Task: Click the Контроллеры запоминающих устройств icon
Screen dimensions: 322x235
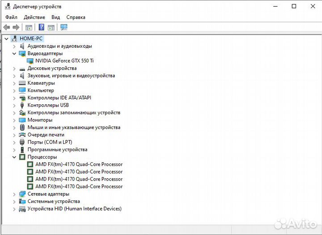Action: pyautogui.click(x=22, y=112)
